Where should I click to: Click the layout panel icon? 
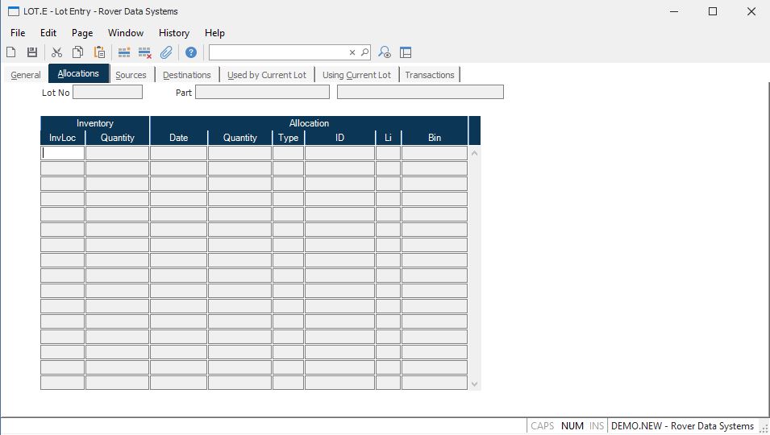click(x=406, y=52)
